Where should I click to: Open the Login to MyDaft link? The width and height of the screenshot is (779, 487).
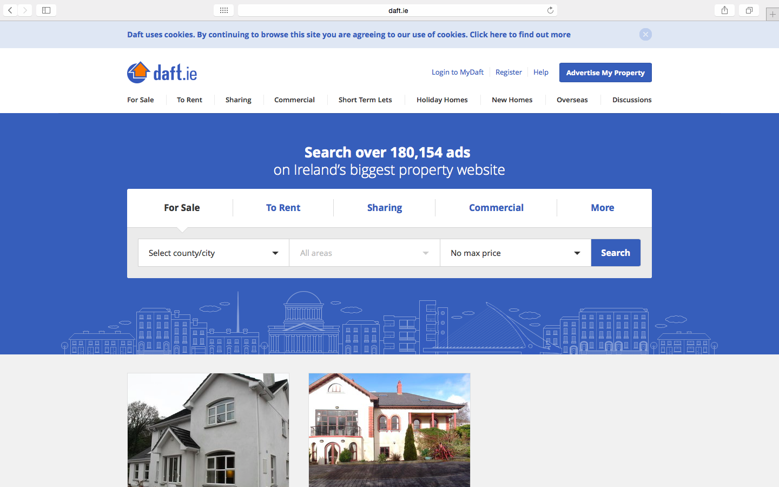[458, 72]
